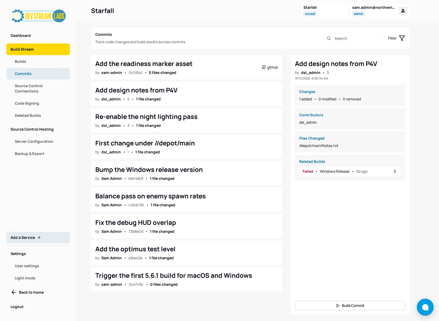Viewport: 439px width, 321px height.
Task: Click the play icon on Build Commit
Action: (338, 306)
